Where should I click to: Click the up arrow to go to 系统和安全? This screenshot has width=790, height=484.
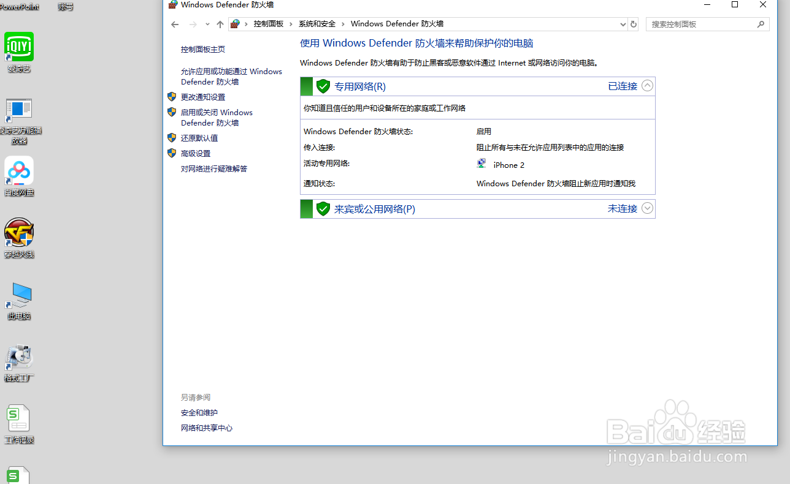pyautogui.click(x=220, y=24)
